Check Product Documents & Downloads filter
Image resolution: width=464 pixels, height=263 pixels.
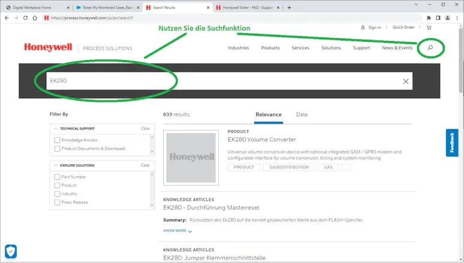(x=57, y=149)
